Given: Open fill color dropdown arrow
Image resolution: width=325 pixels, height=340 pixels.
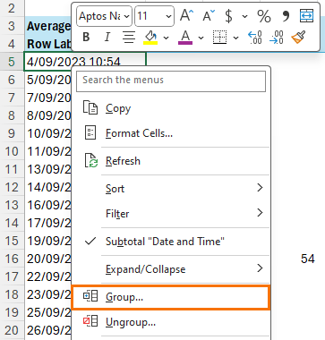Looking at the screenshot, I should pyautogui.click(x=167, y=38).
